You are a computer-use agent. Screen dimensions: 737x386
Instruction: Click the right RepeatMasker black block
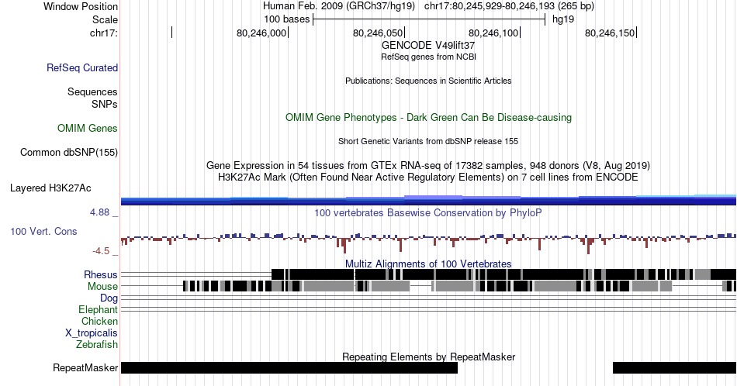click(x=674, y=367)
